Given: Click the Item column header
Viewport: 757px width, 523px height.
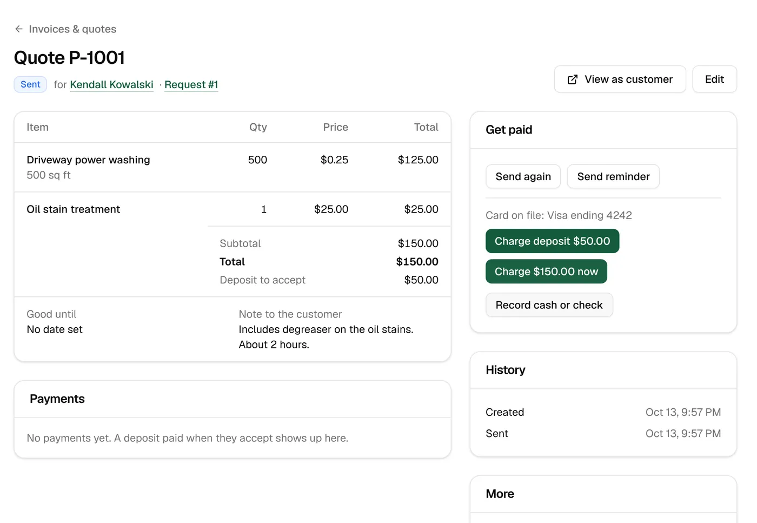Looking at the screenshot, I should 37,127.
